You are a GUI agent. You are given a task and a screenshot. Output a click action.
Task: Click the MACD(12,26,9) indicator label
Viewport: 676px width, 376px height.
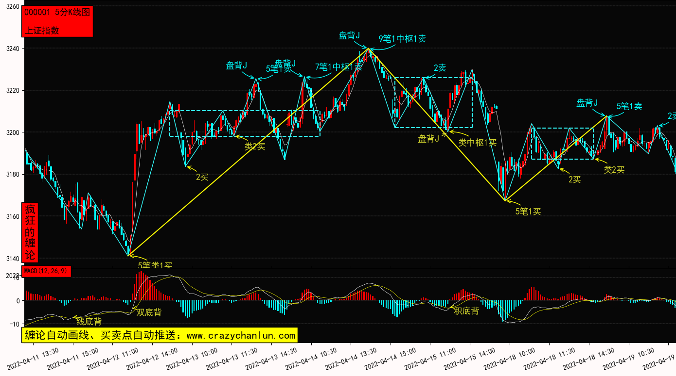tap(47, 271)
